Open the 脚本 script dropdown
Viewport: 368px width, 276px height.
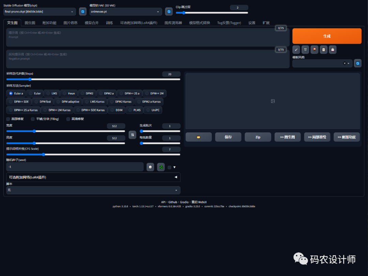pos(93,190)
